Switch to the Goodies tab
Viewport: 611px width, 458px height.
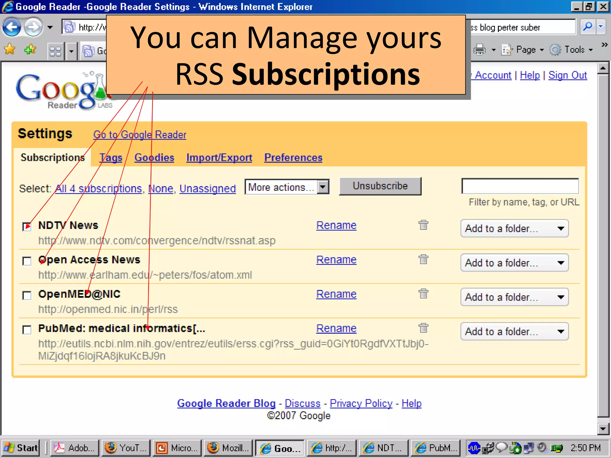point(154,157)
